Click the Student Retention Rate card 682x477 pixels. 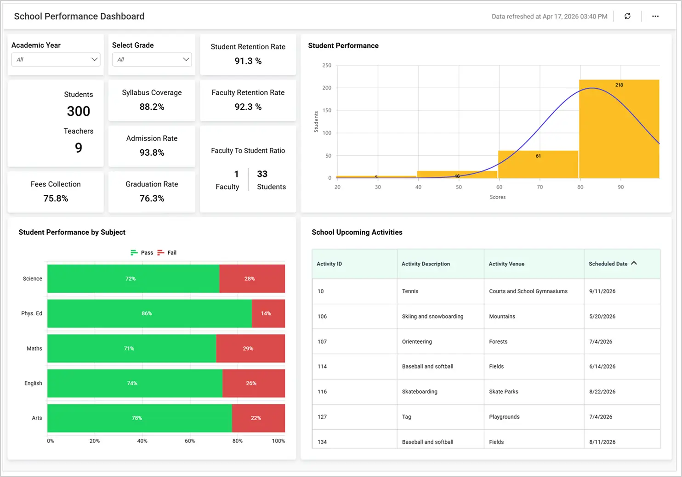(248, 54)
